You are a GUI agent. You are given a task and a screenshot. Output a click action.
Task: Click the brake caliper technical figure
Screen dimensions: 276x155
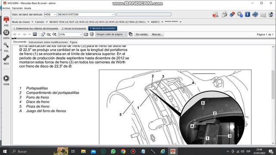175,107
